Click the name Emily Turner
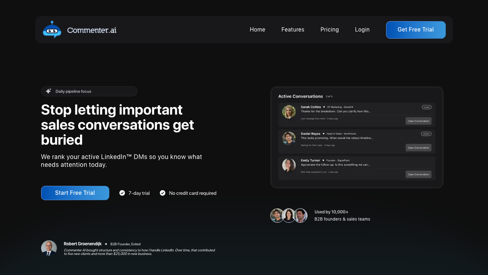 point(310,160)
